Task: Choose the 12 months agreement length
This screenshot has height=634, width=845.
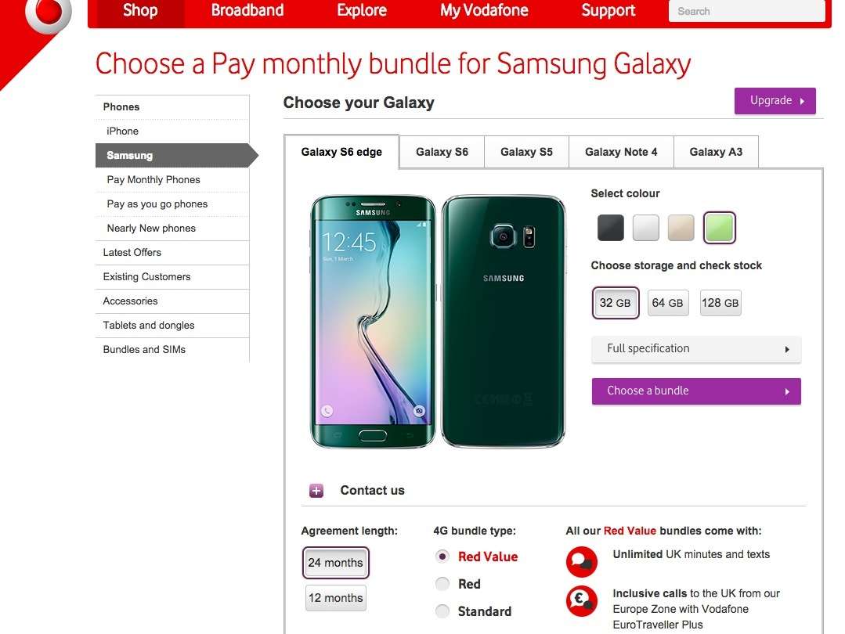Action: [x=335, y=598]
